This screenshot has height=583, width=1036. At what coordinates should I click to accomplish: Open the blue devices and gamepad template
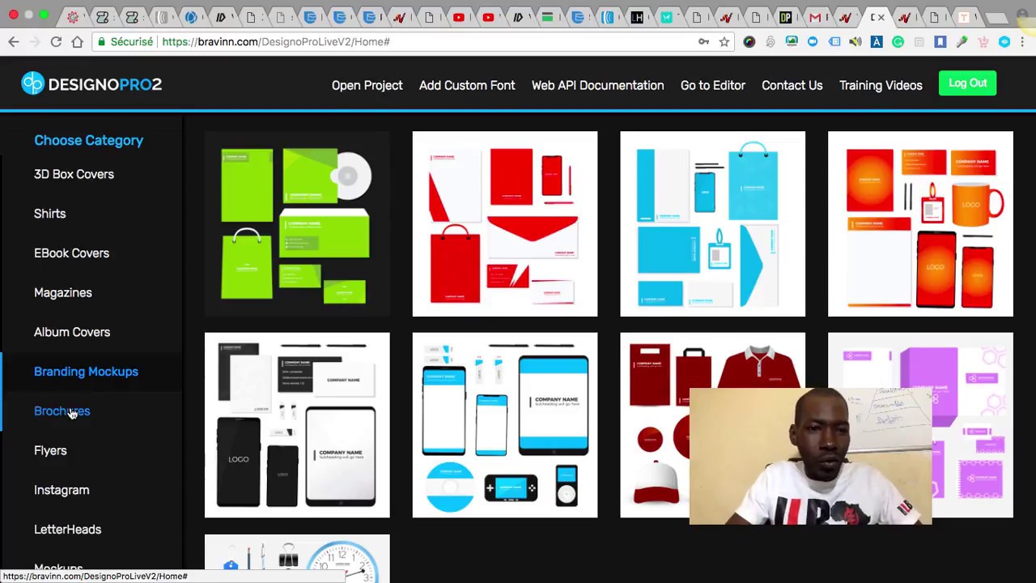click(505, 425)
